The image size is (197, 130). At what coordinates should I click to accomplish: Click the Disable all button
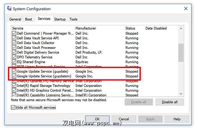(x=170, y=102)
